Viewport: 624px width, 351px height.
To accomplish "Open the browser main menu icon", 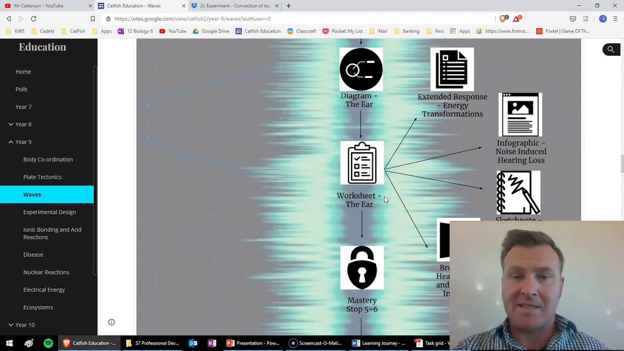I will (615, 19).
